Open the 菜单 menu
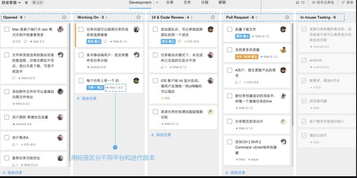Viewport: 357px width, 178px height. tap(347, 3)
